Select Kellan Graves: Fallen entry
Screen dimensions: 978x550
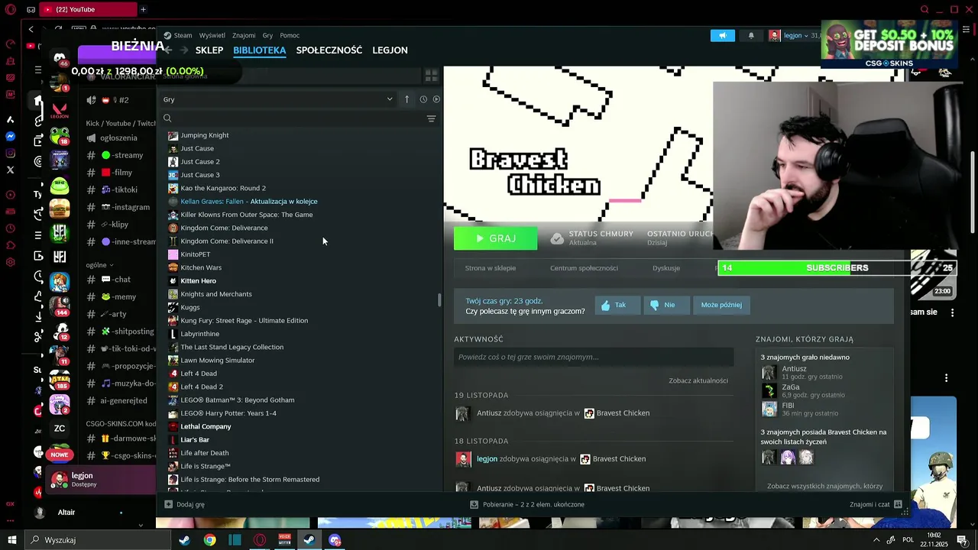point(248,202)
